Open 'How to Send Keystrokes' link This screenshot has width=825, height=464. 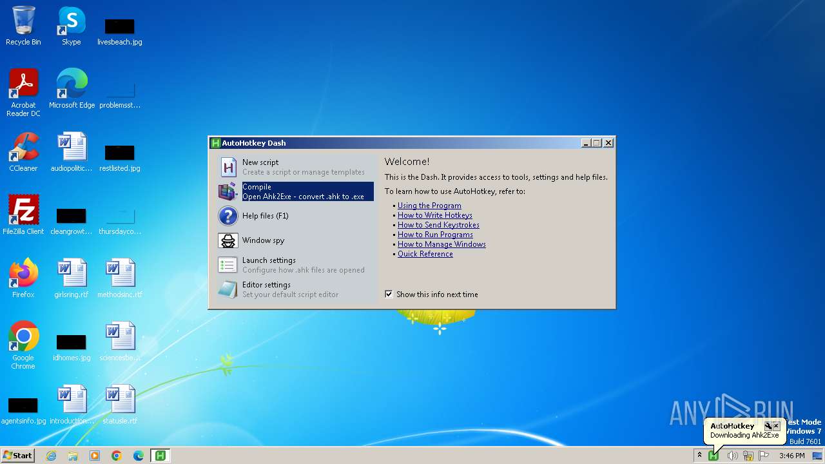(438, 225)
